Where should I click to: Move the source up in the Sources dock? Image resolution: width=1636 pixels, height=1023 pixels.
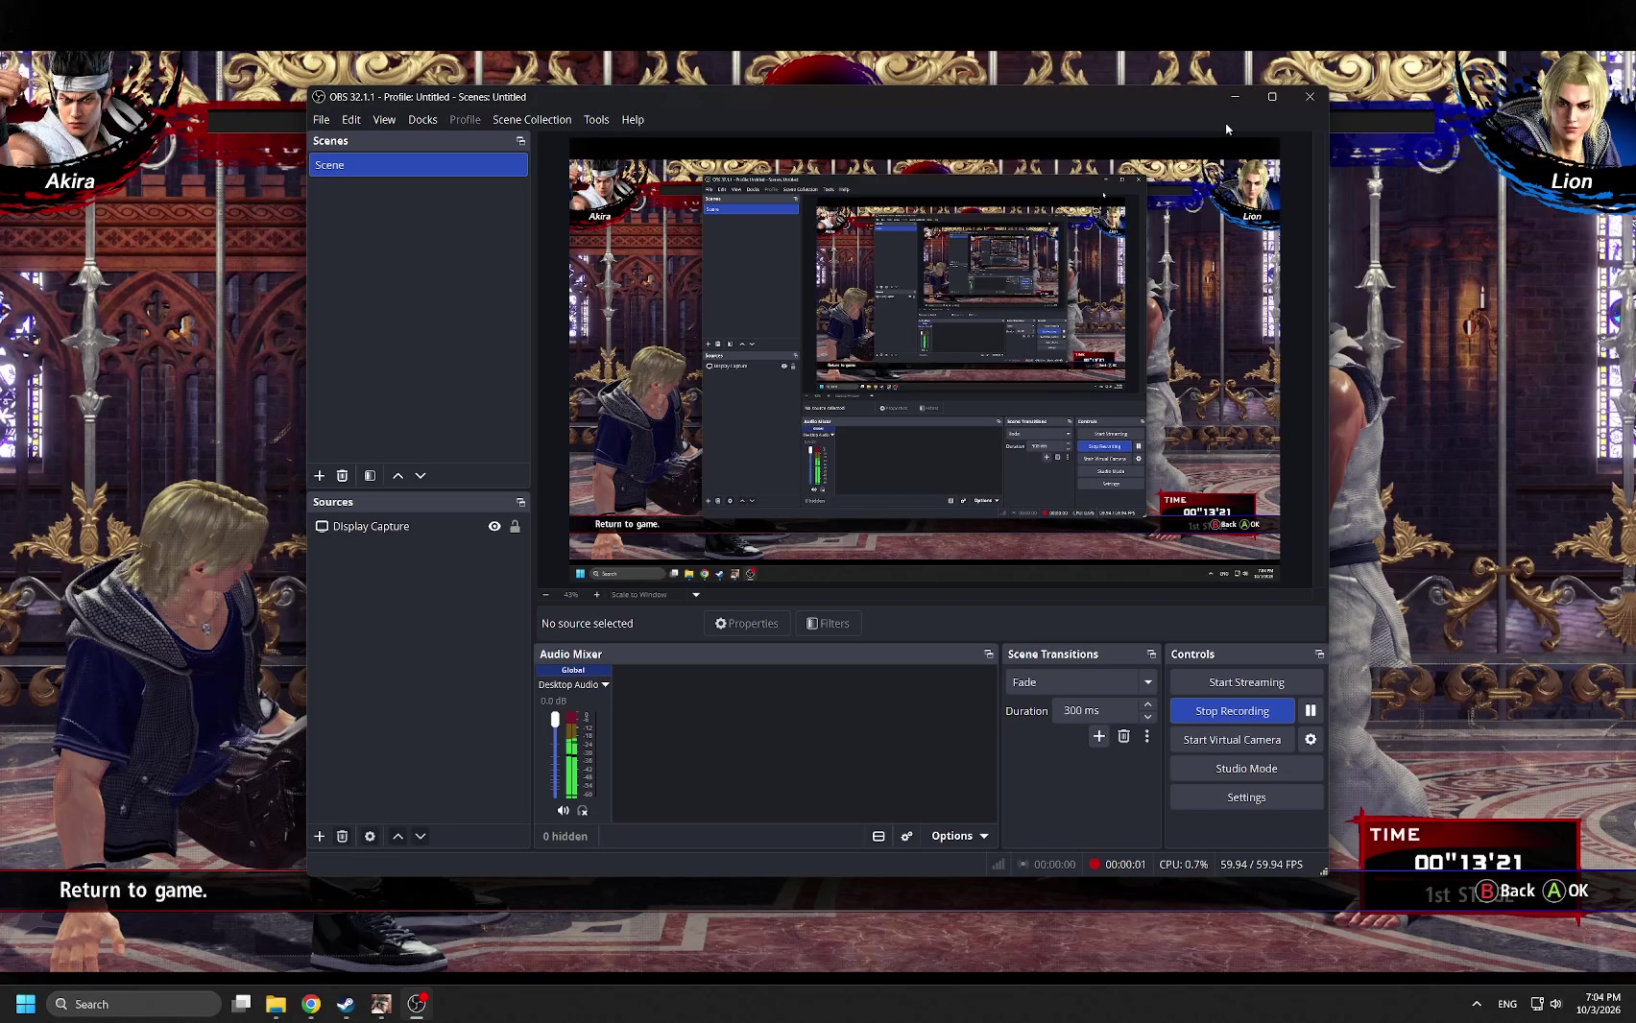coord(397,837)
